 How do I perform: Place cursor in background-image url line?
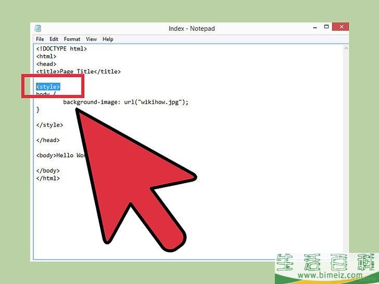[x=125, y=102]
